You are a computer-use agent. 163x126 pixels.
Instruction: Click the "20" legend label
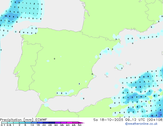coord(44,125)
